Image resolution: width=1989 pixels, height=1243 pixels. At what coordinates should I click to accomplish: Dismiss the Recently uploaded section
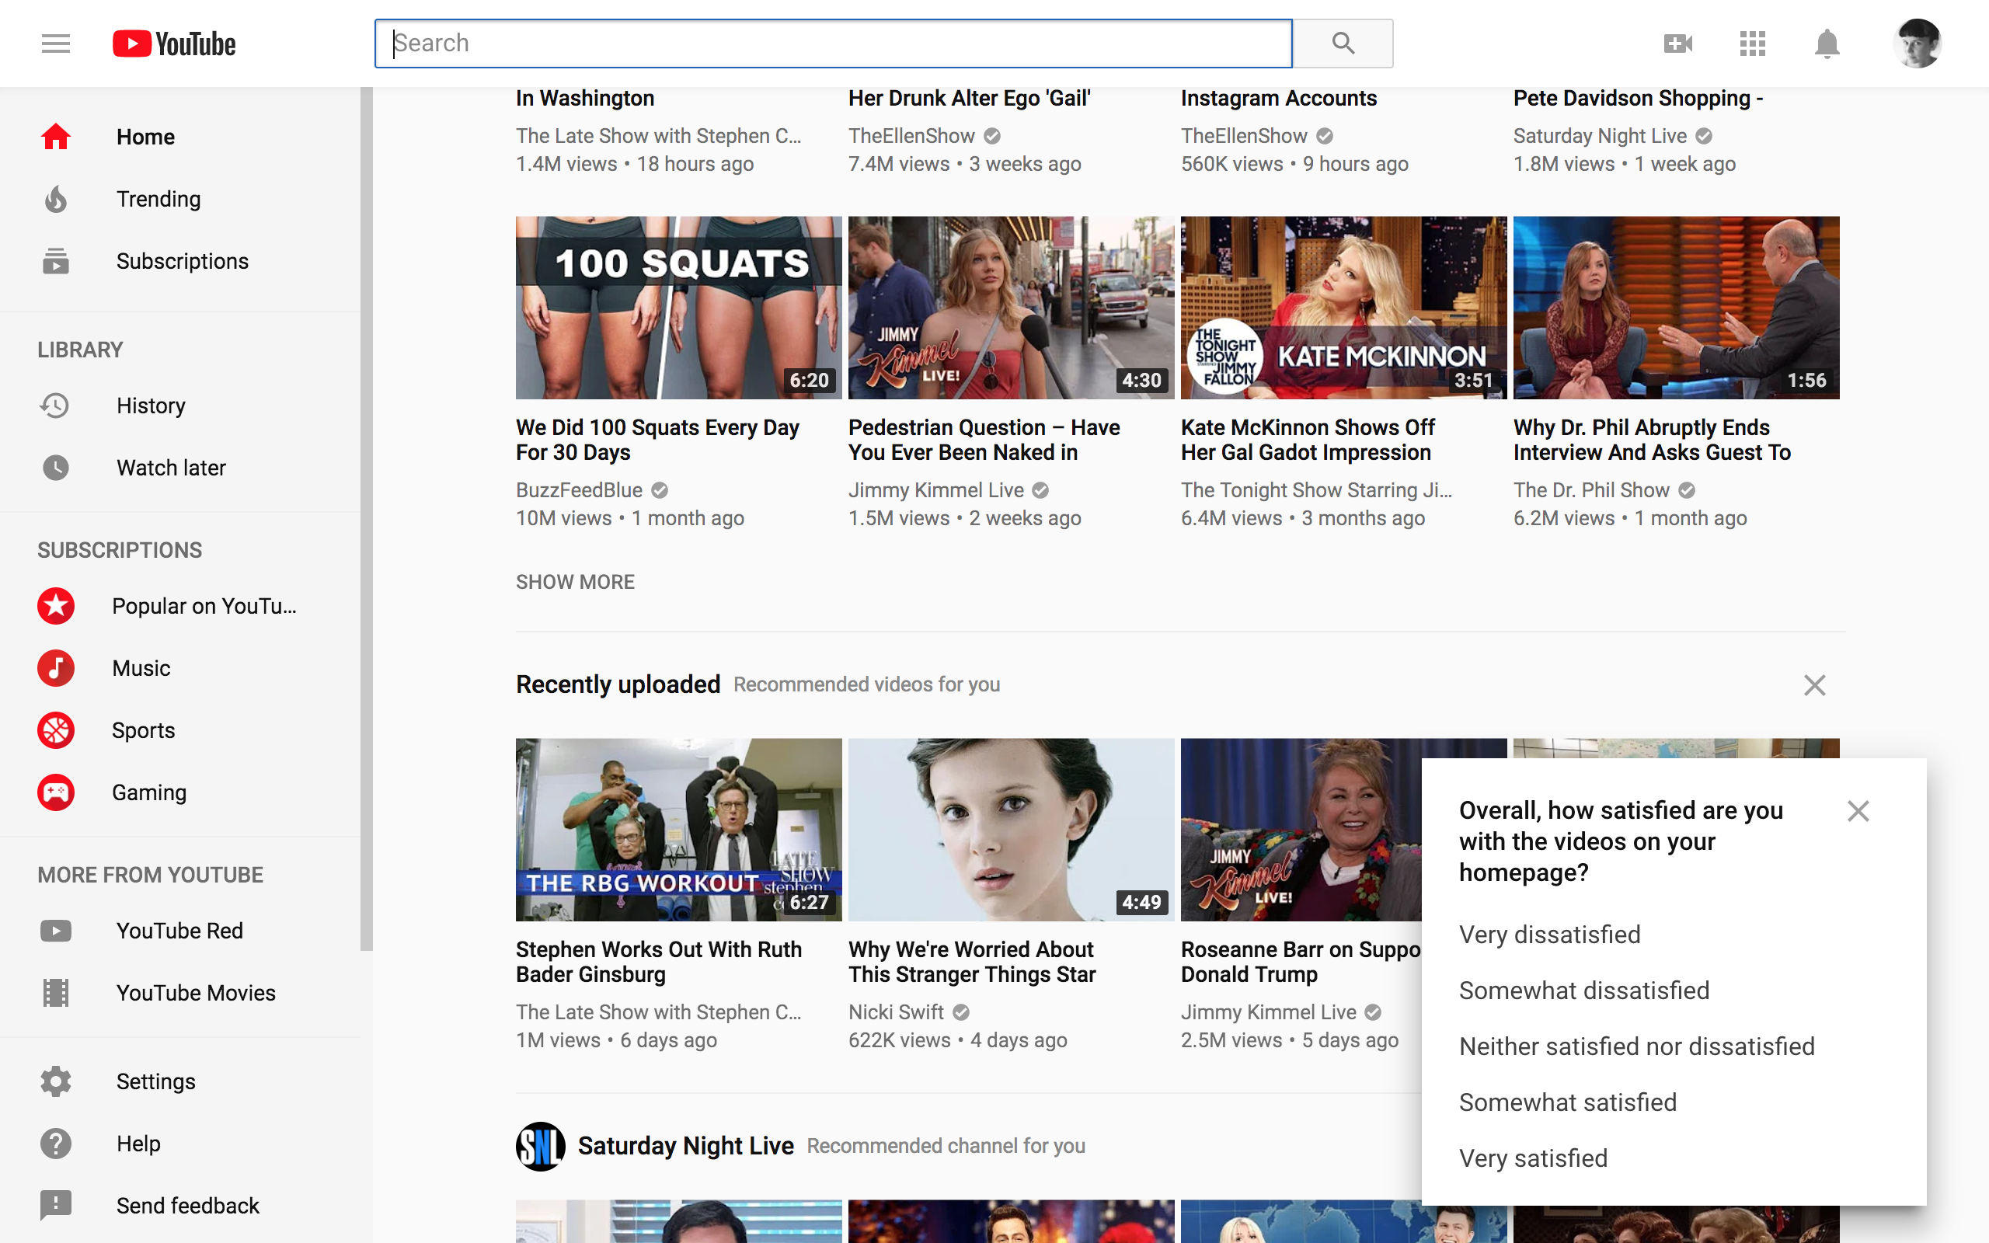1815,684
